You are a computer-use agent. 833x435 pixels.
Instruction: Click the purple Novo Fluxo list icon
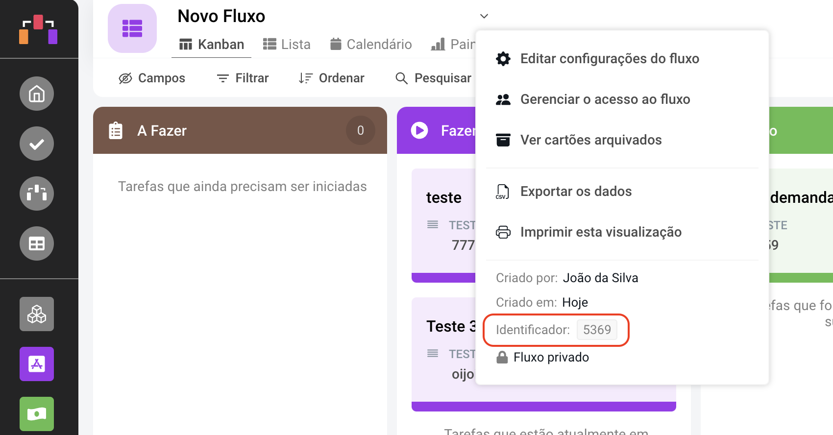point(132,28)
